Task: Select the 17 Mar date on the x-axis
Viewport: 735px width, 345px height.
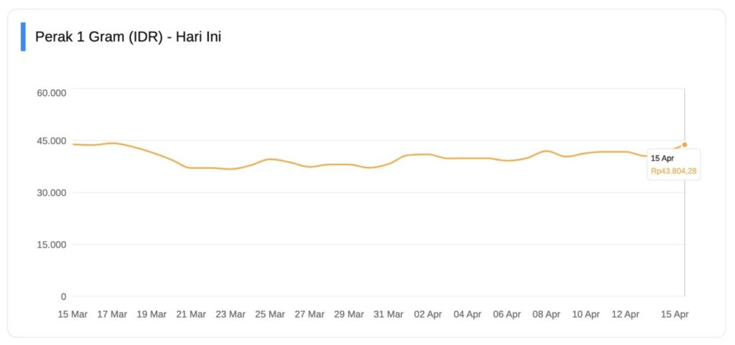Action: (112, 314)
